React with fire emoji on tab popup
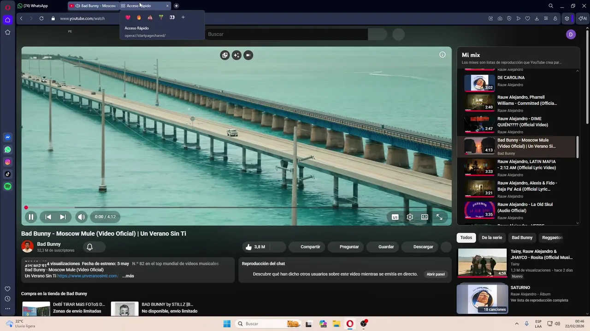The image size is (590, 331). (x=139, y=17)
